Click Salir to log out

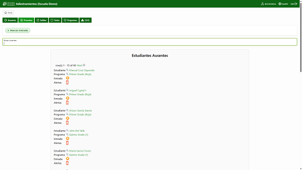pyautogui.click(x=294, y=4)
